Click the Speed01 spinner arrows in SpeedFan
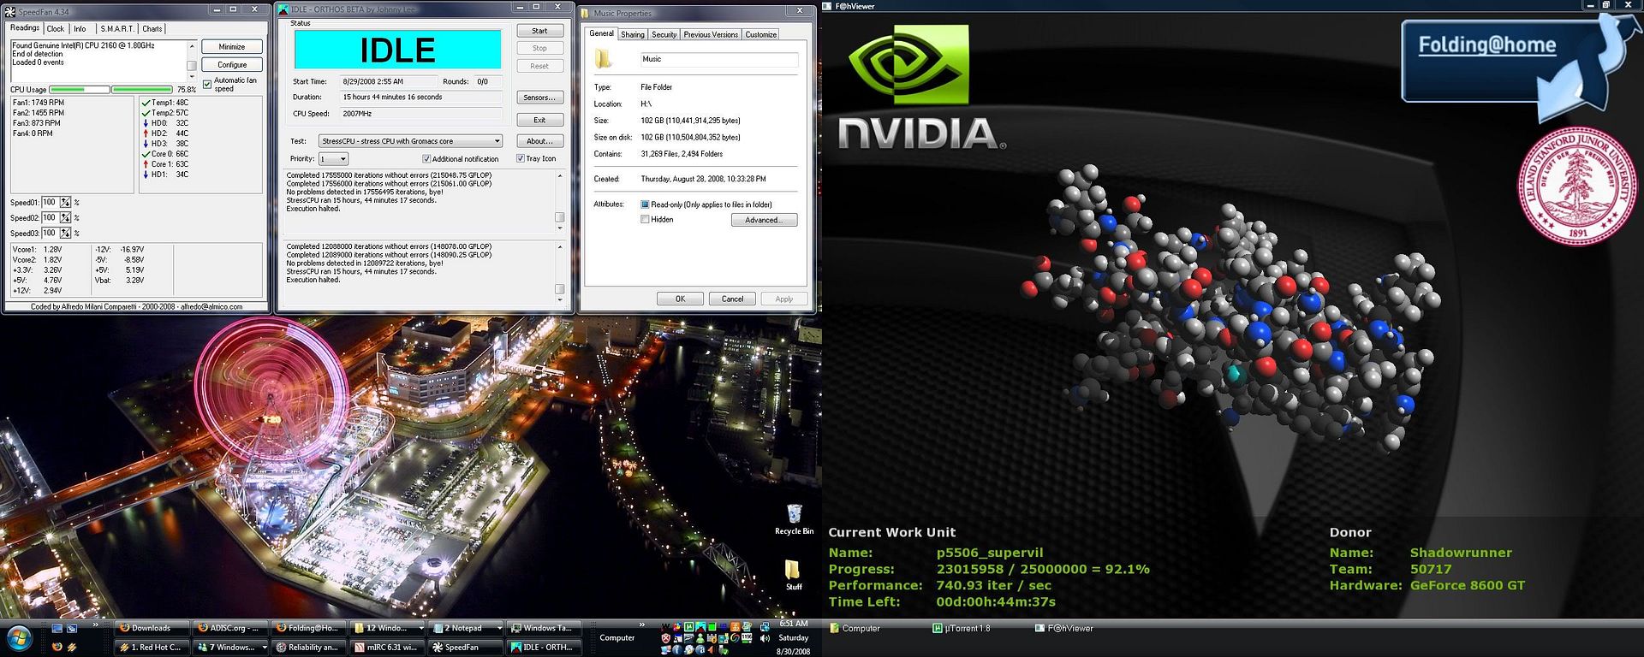This screenshot has width=1644, height=657. (x=65, y=203)
